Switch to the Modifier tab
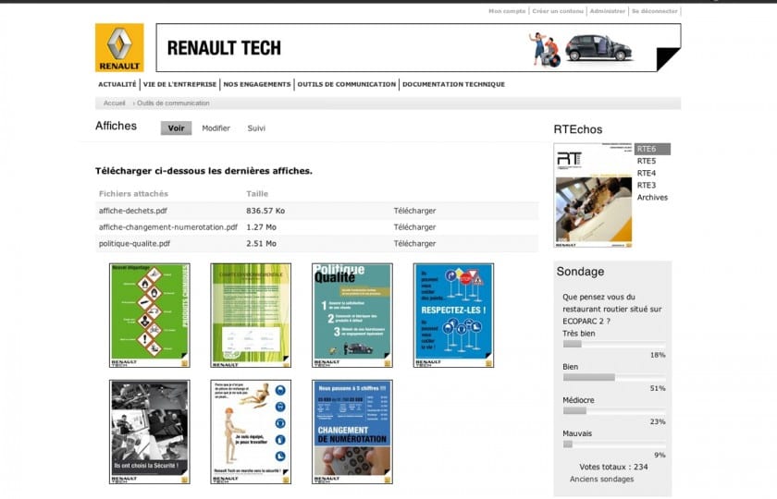Image resolution: width=777 pixels, height=499 pixels. click(216, 128)
